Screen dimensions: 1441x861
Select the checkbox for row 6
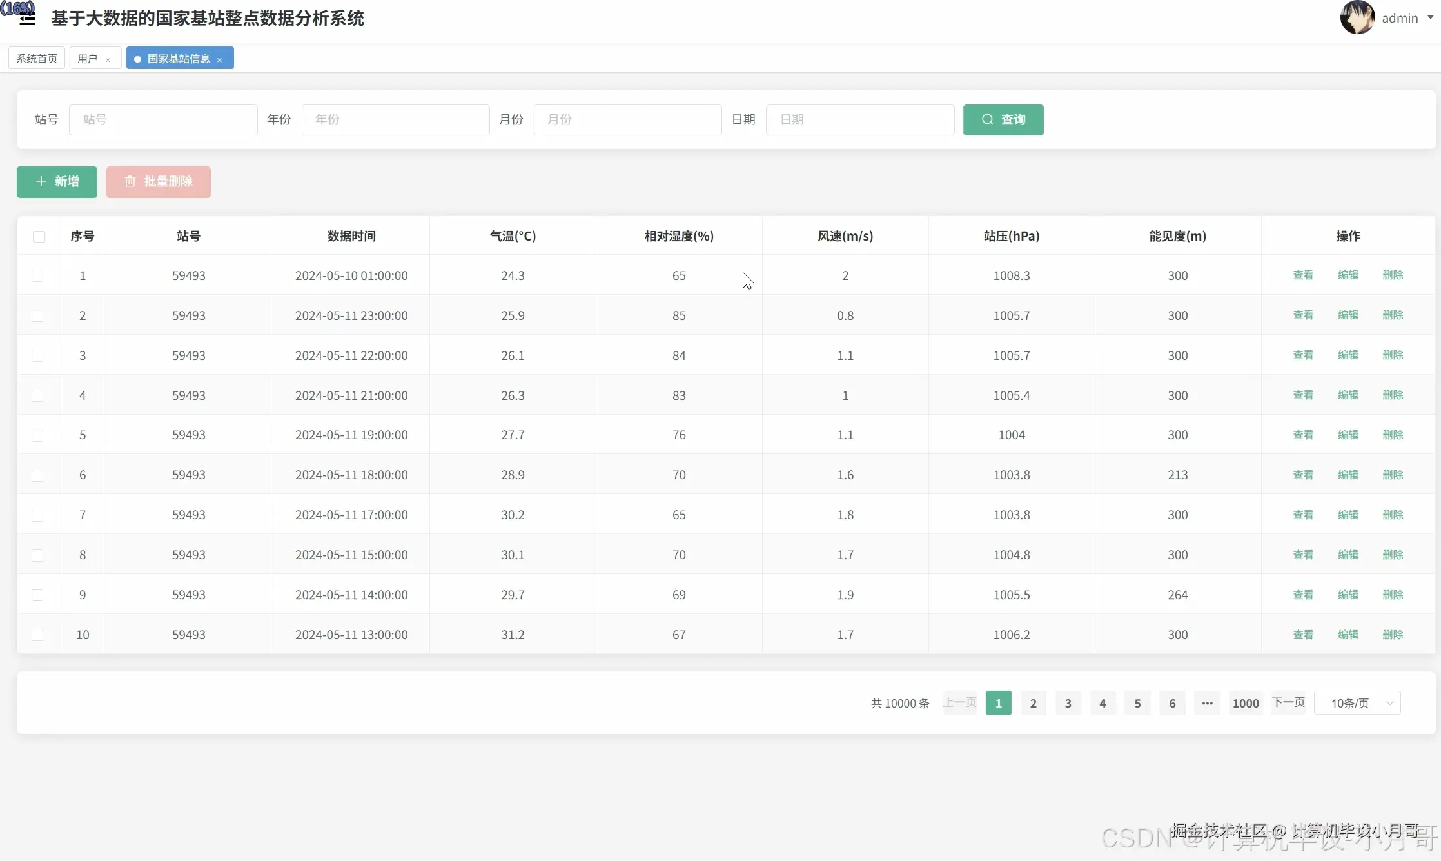pyautogui.click(x=37, y=475)
